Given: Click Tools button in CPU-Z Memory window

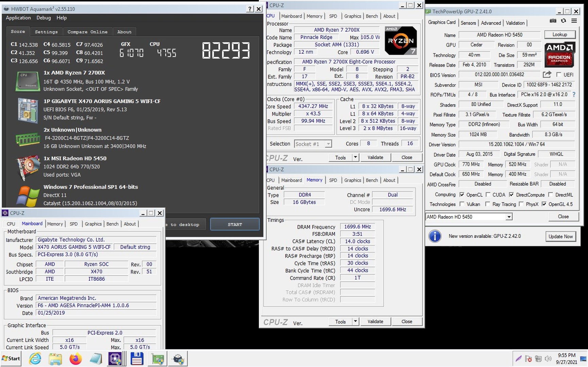Looking at the screenshot, I should (340, 321).
